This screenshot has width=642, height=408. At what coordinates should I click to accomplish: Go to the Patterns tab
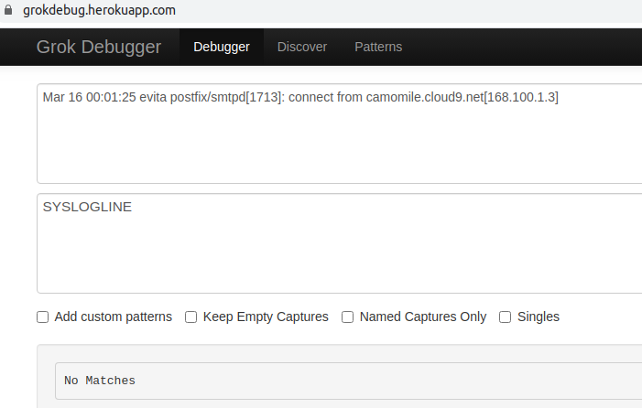[378, 47]
